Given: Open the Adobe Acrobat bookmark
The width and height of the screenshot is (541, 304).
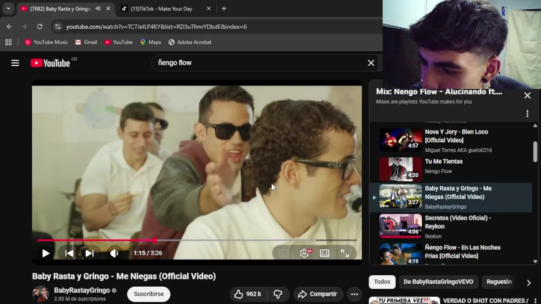Looking at the screenshot, I should [190, 42].
